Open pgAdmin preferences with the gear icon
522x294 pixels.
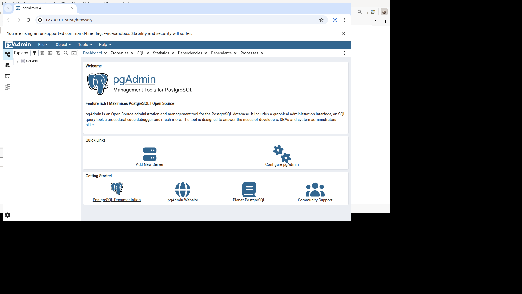point(8,215)
